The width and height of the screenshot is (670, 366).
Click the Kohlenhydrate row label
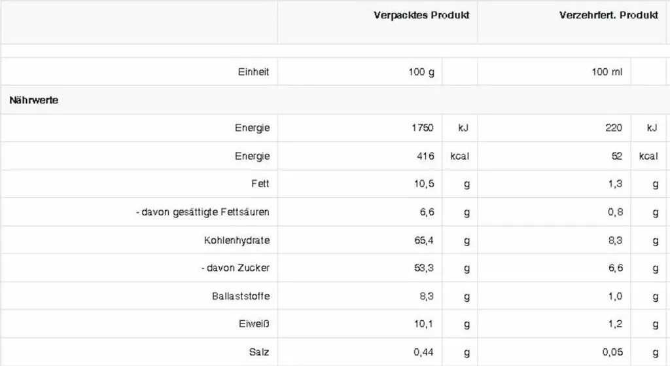(x=237, y=240)
